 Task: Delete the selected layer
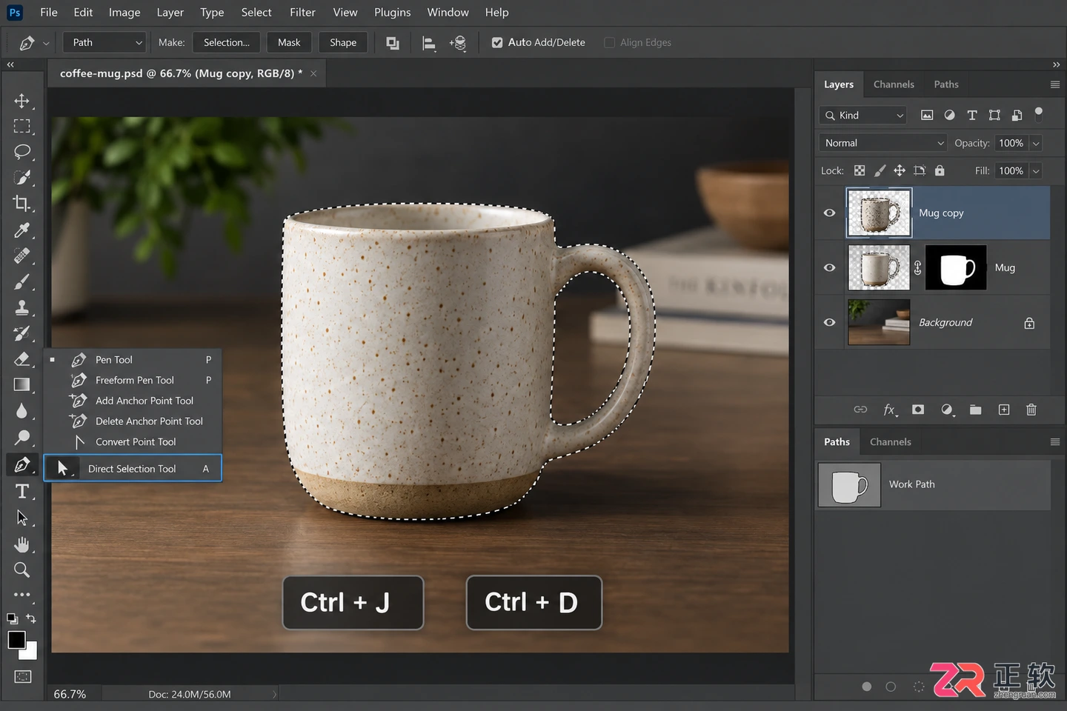(1031, 410)
